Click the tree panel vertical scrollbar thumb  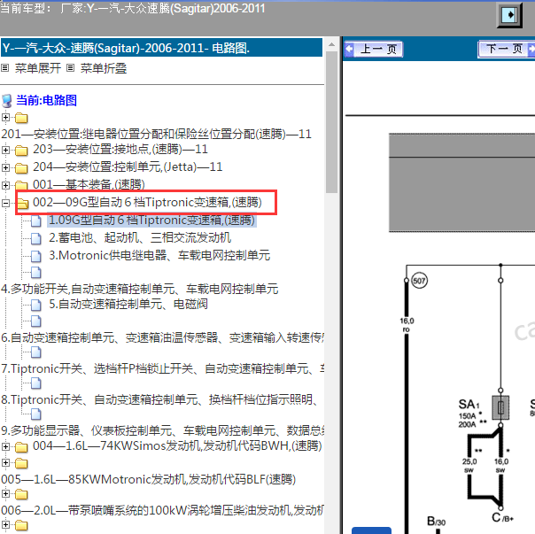(x=331, y=122)
